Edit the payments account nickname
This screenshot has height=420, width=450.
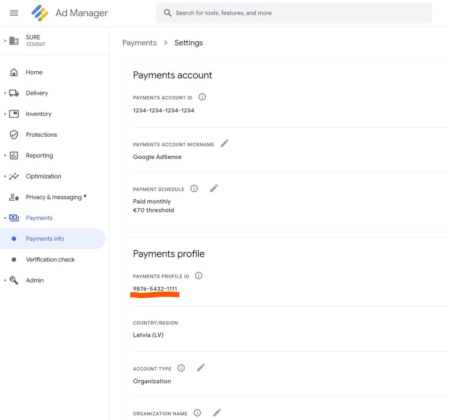tap(225, 143)
